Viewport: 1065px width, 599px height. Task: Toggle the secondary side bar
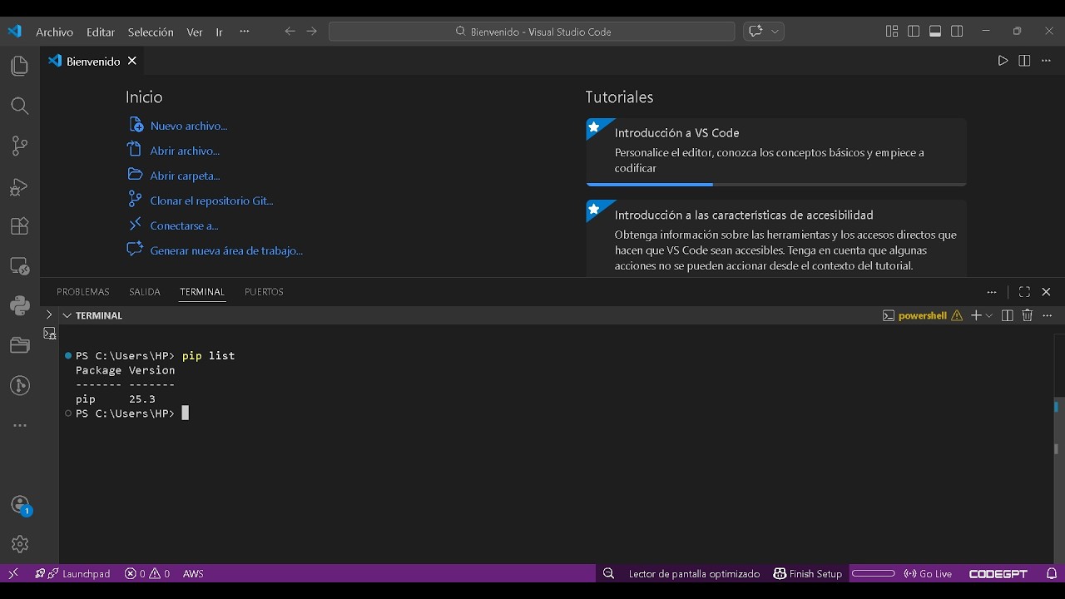[x=957, y=32]
